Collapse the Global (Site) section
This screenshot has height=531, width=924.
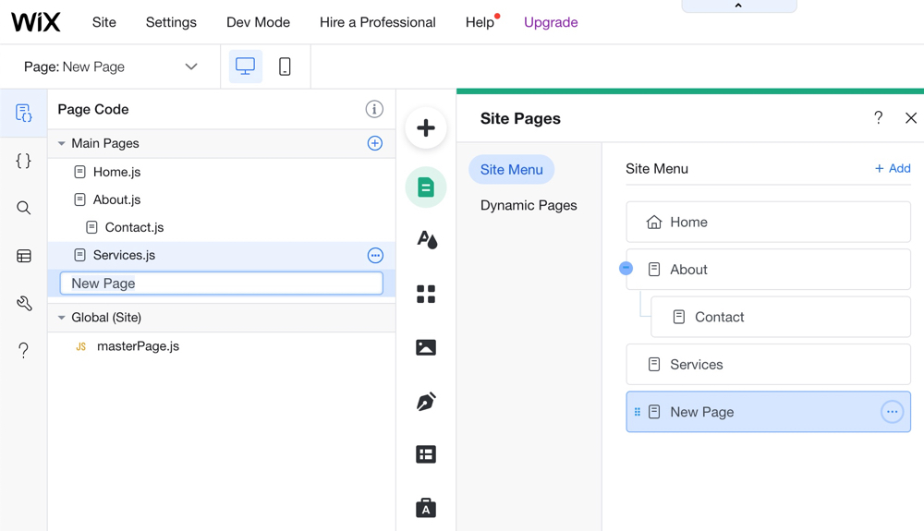click(61, 318)
